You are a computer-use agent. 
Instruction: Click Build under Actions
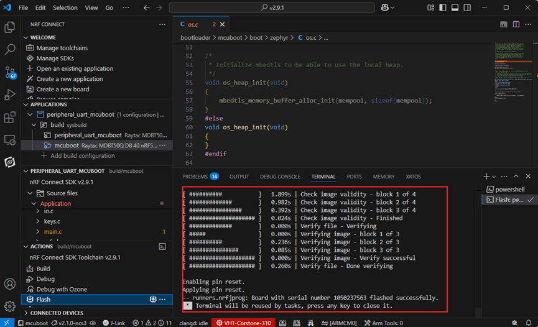pyautogui.click(x=43, y=269)
